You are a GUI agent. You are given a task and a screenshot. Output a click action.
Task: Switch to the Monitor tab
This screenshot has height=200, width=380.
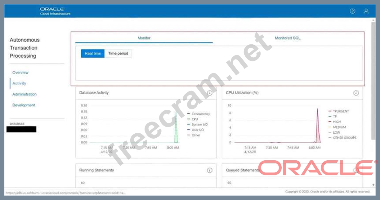pos(144,38)
